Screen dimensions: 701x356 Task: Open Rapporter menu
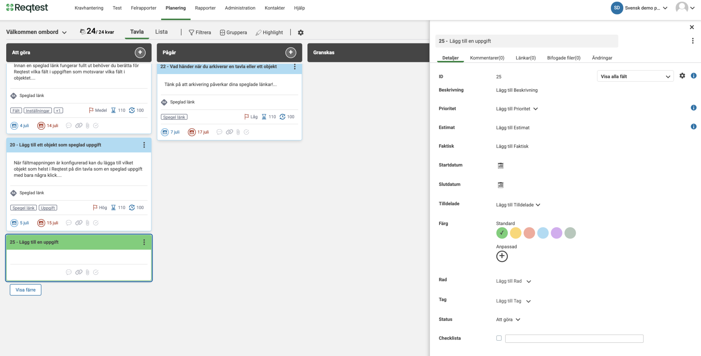pyautogui.click(x=205, y=8)
